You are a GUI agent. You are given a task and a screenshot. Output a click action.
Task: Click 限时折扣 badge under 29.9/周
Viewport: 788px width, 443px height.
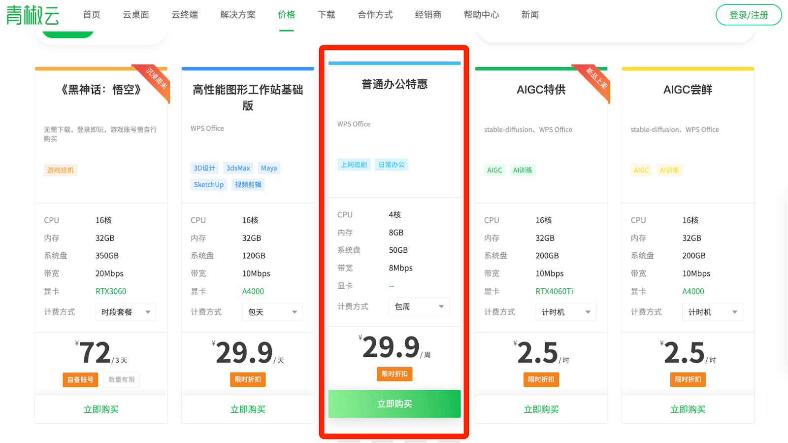394,374
